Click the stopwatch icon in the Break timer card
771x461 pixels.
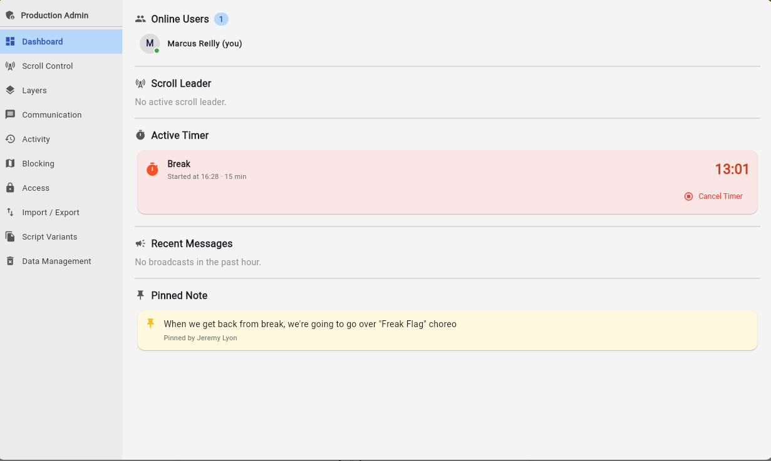tap(152, 169)
